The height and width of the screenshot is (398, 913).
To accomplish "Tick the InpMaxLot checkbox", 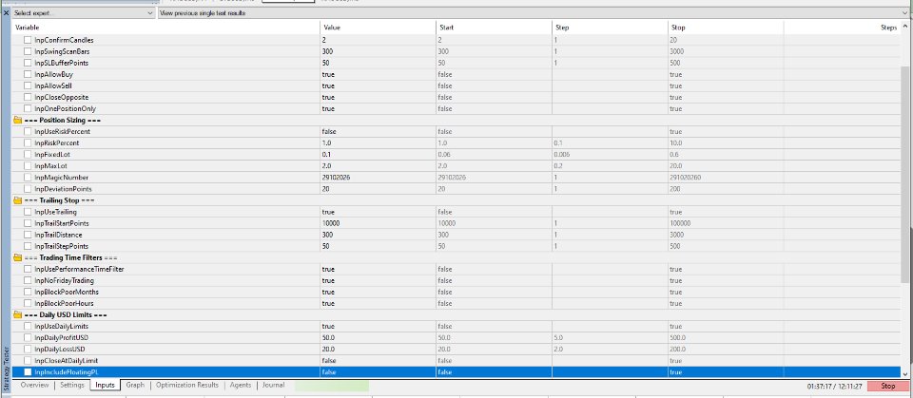I will 28,166.
